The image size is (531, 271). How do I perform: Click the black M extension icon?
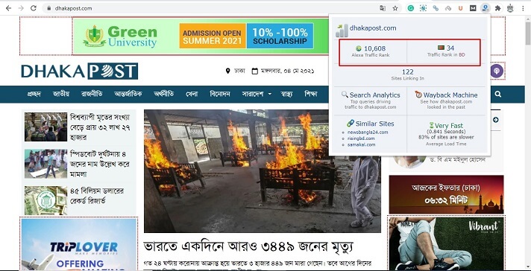473,8
